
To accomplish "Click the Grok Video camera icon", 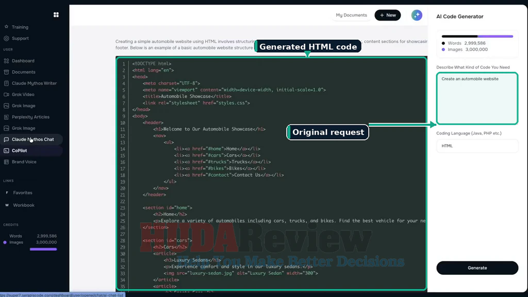I will point(6,95).
